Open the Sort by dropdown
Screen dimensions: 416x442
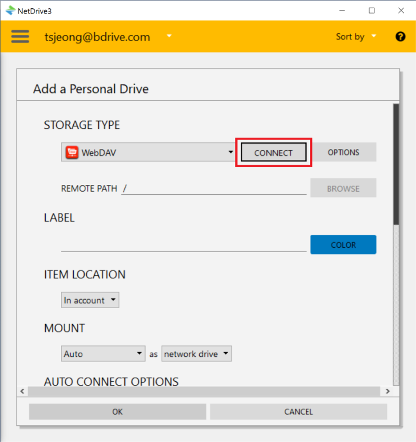tap(356, 36)
